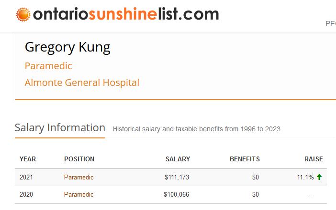The height and width of the screenshot is (210, 336).
Task: Select the $100,066 salary value
Action: pos(177,194)
